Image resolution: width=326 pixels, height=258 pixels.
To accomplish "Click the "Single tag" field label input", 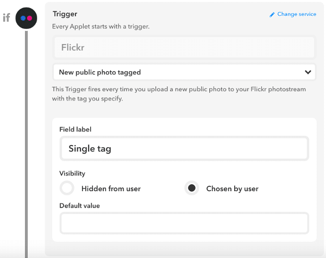I will pyautogui.click(x=184, y=148).
